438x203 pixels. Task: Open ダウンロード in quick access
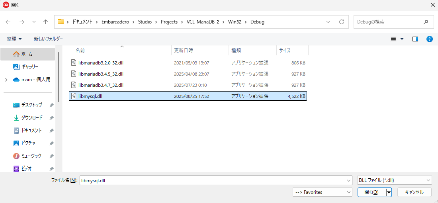pos(27,118)
